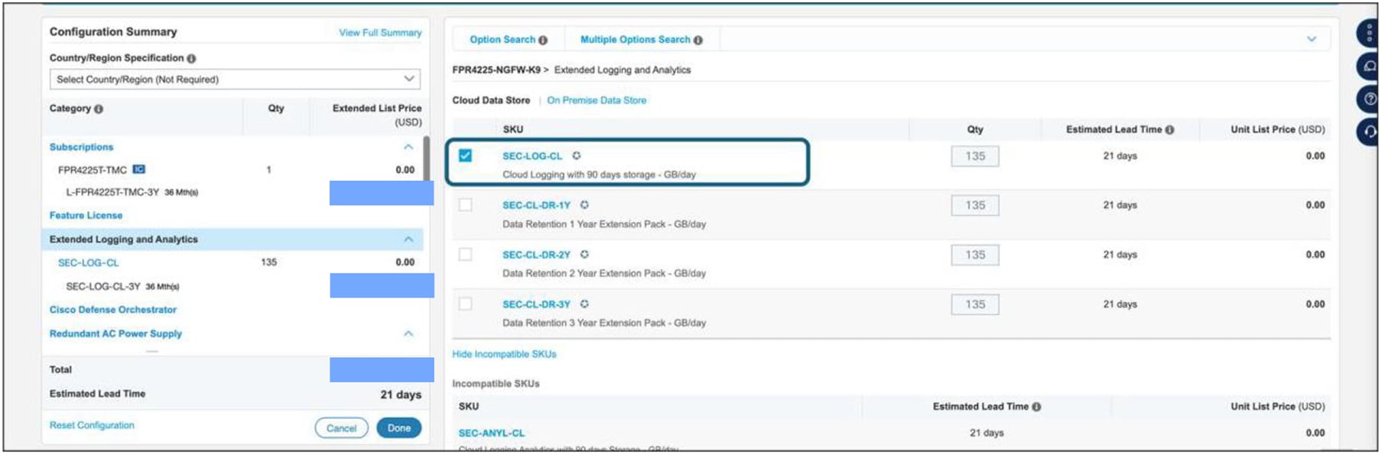Open View Full Summary link
Image resolution: width=1381 pixels, height=455 pixels.
380,33
